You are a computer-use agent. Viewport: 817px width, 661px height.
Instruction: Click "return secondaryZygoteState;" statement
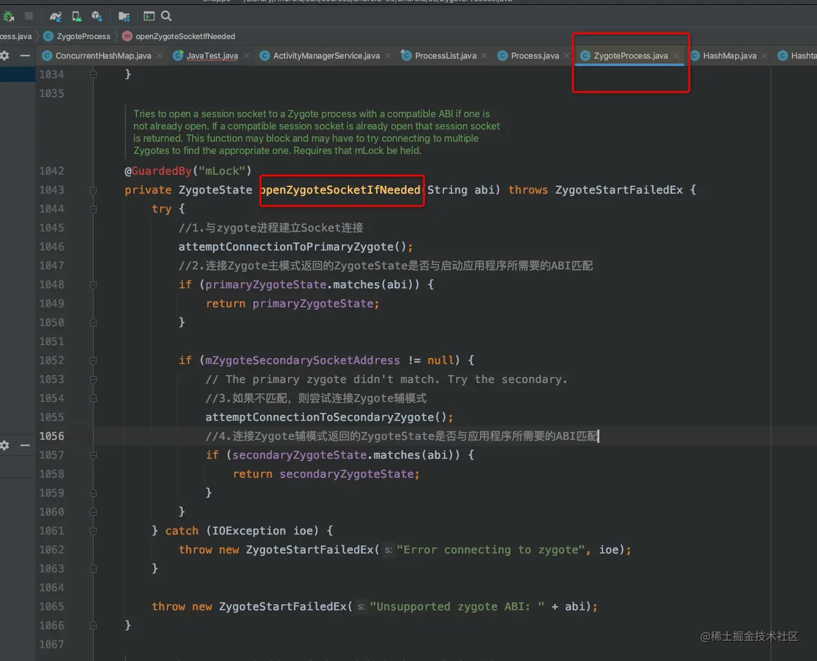click(326, 474)
